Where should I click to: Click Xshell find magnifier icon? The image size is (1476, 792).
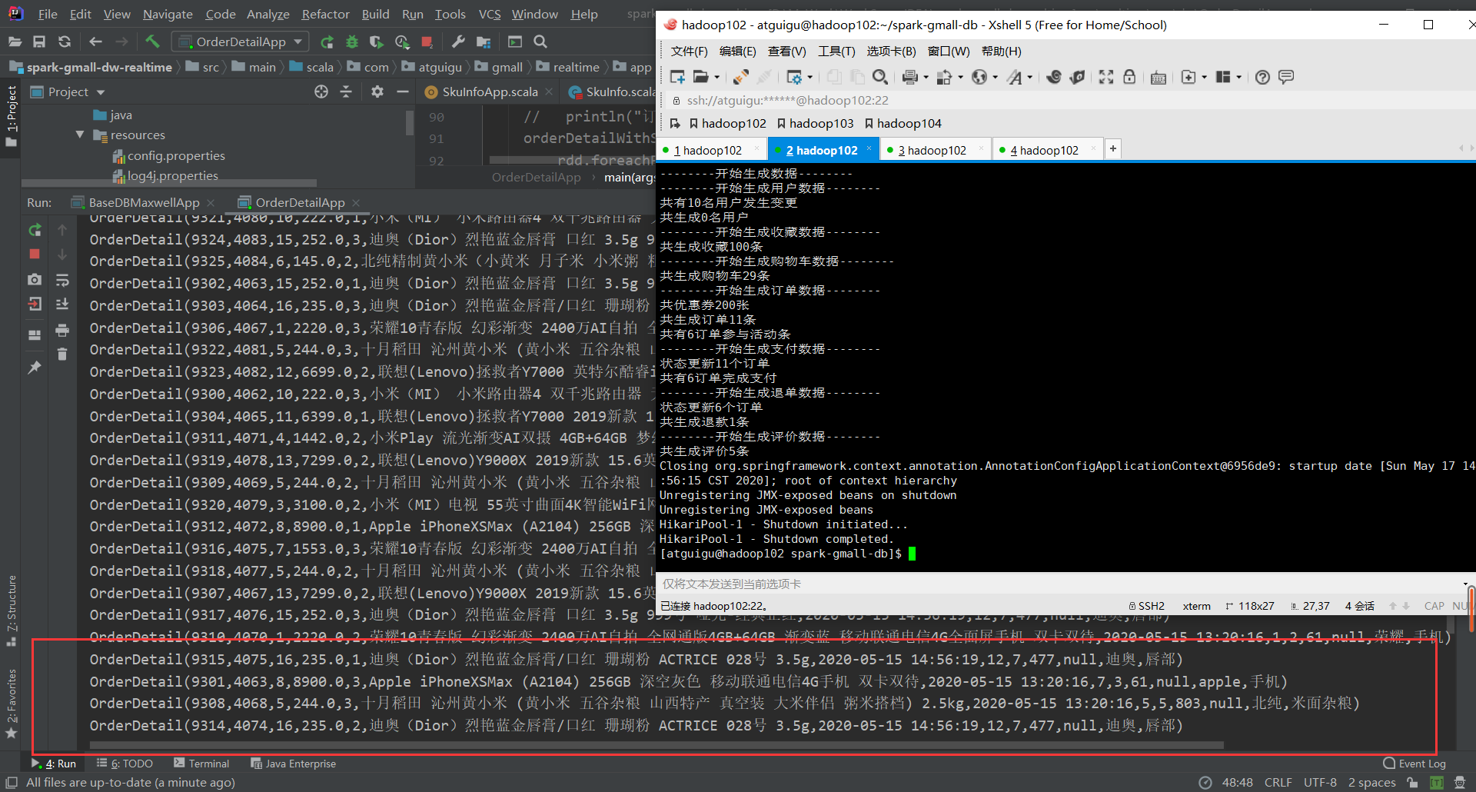[x=880, y=77]
